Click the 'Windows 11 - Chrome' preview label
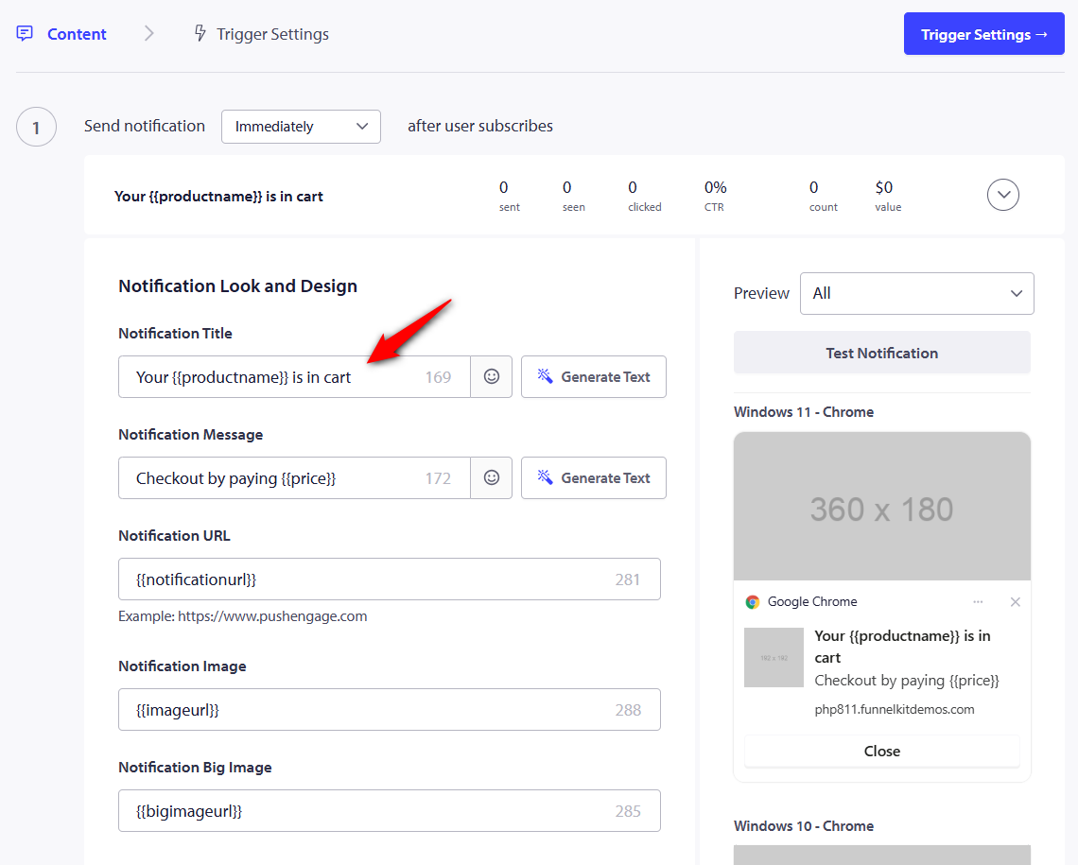Screen dimensions: 1078x865 [804, 411]
